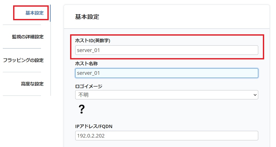
Task: Click the divider line below 監視の詳細設定
Action: click(x=22, y=48)
